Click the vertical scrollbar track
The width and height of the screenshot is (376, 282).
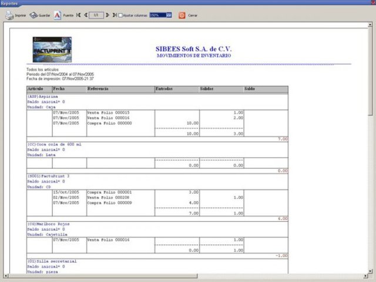[370, 177]
